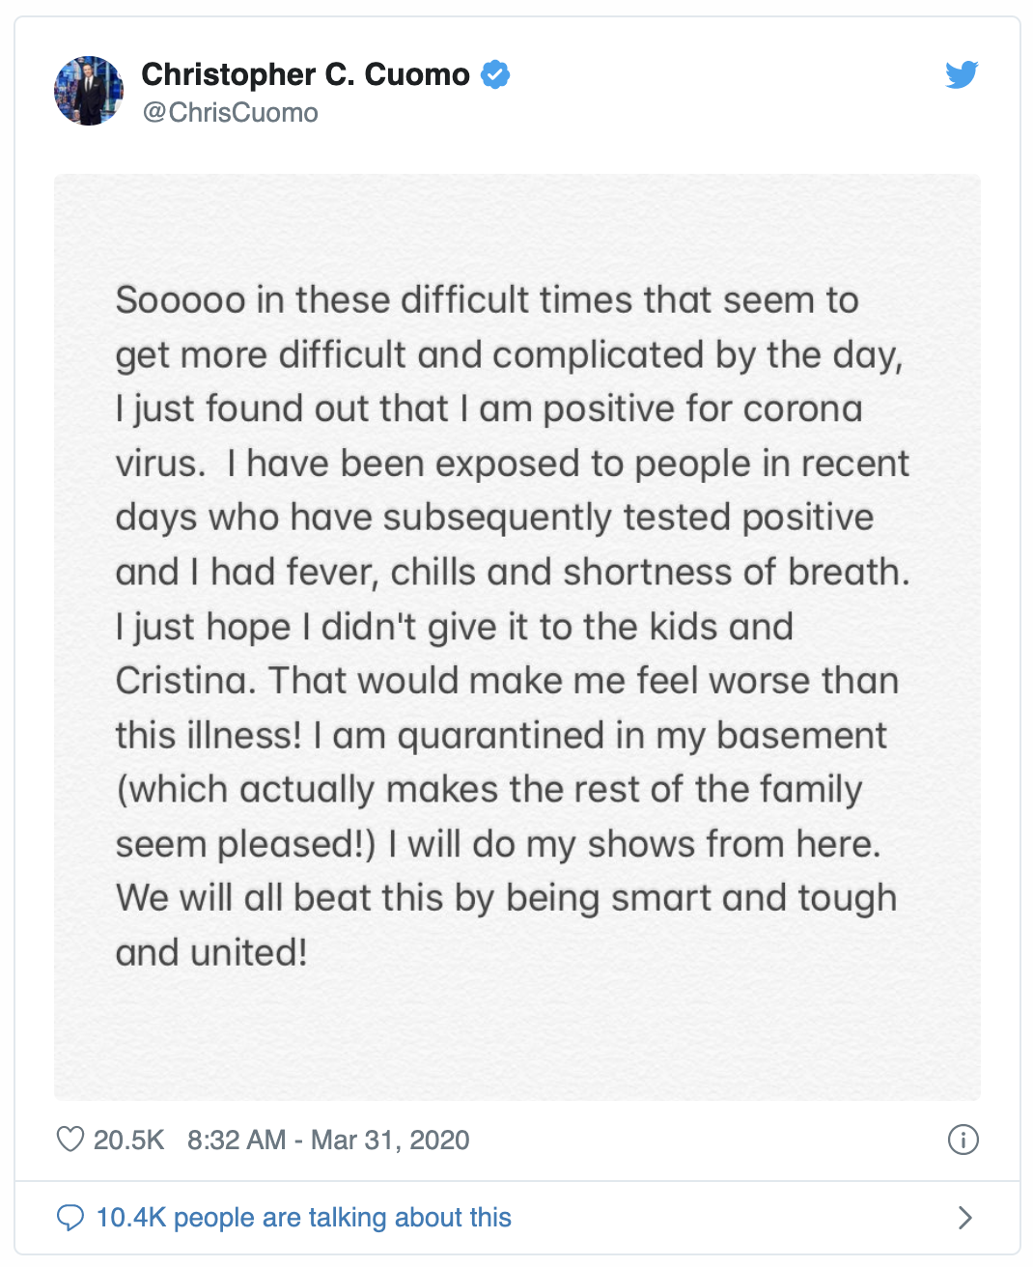1033x1267 pixels.
Task: Click the speech bubble reply icon
Action: (x=70, y=1217)
